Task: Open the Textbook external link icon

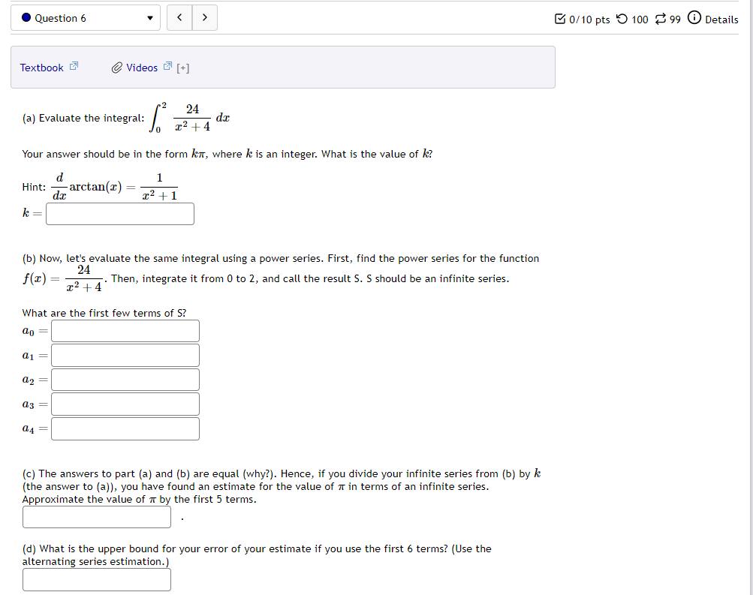Action: (74, 66)
